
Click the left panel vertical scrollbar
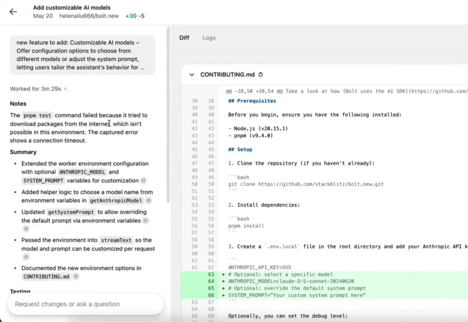[168, 114]
